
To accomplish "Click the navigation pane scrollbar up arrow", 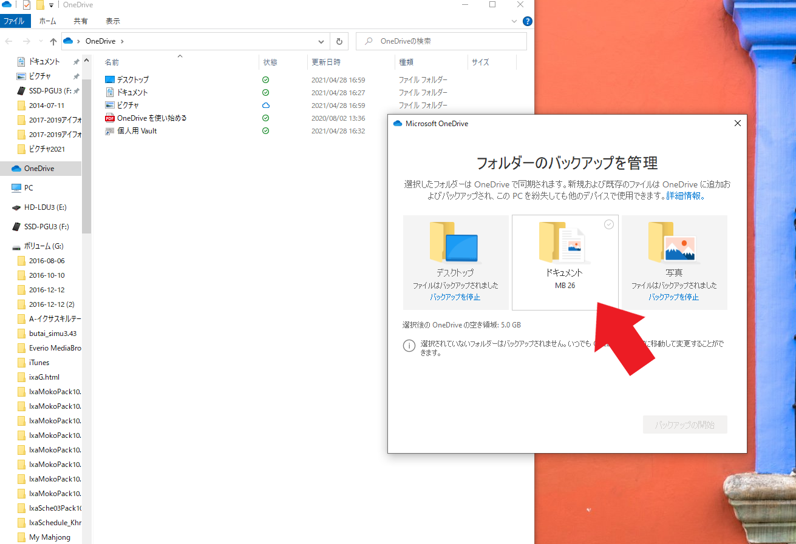I will click(86, 61).
